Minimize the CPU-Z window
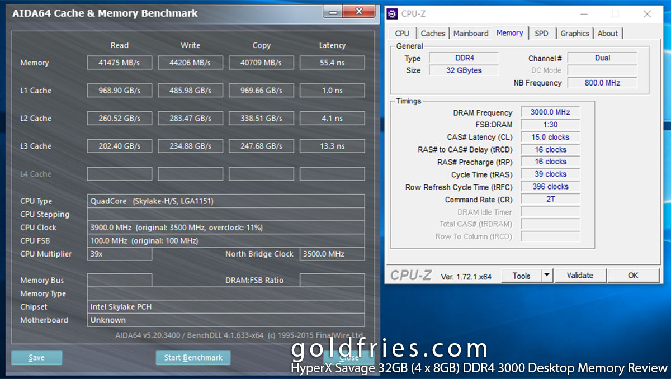 pyautogui.click(x=584, y=14)
